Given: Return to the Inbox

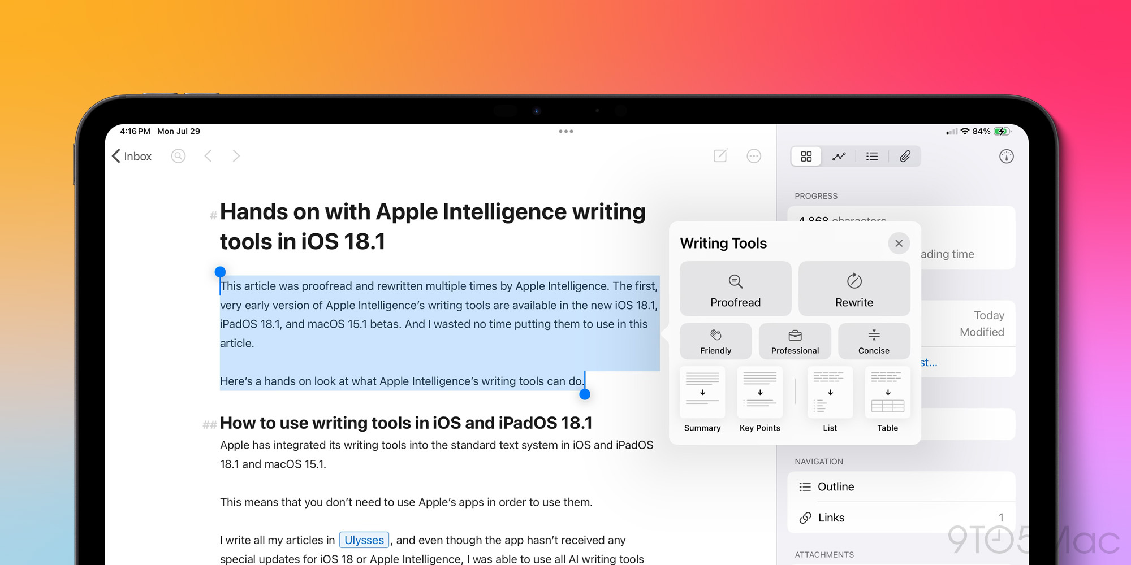Looking at the screenshot, I should click(131, 156).
